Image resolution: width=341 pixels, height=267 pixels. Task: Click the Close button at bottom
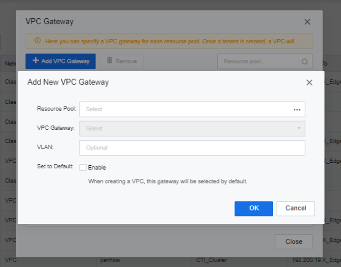[x=293, y=241]
